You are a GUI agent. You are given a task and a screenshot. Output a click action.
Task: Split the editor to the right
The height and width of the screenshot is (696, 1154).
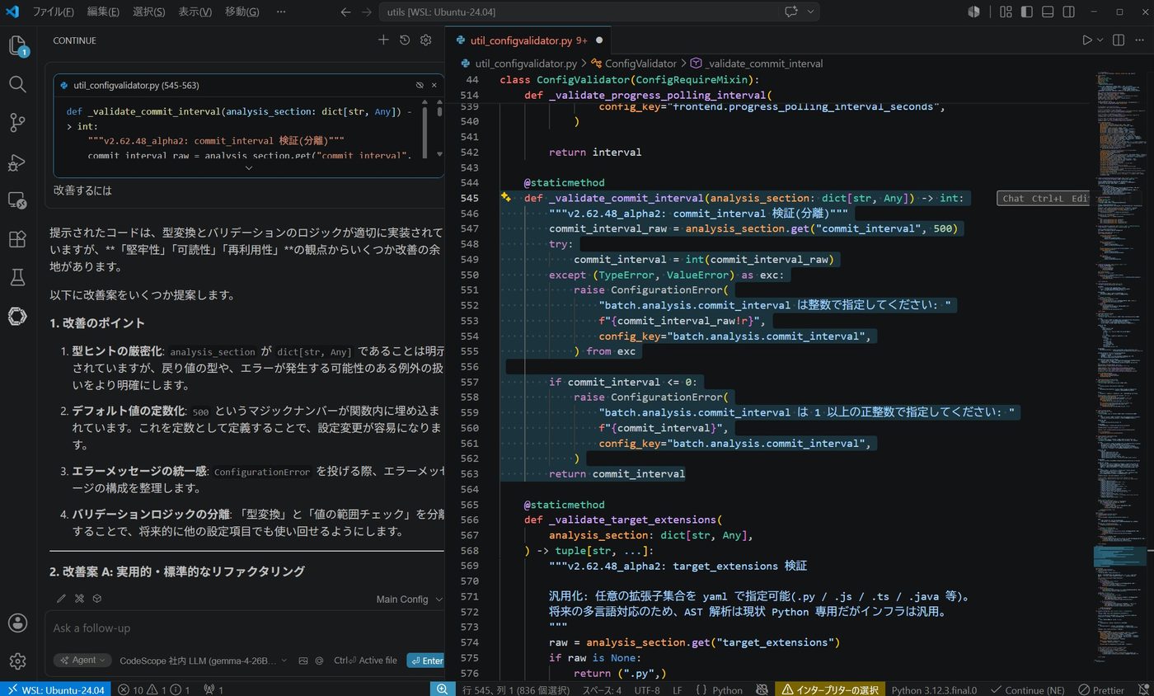pos(1119,40)
